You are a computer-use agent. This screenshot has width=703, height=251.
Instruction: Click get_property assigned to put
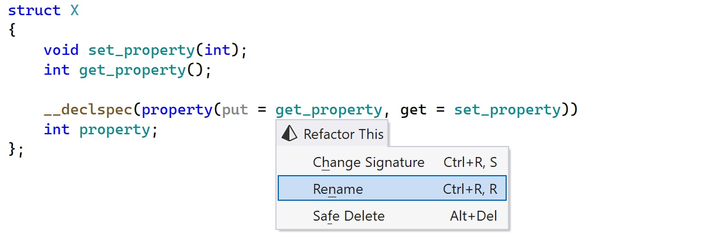click(329, 110)
